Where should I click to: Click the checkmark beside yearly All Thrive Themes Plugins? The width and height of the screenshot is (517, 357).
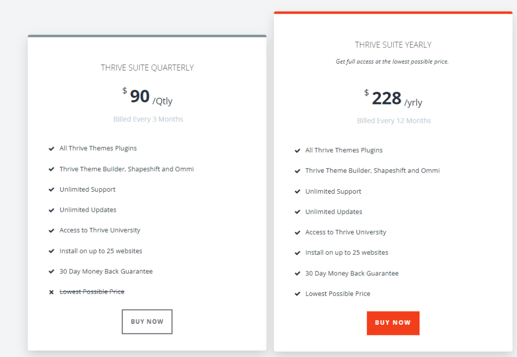point(297,150)
